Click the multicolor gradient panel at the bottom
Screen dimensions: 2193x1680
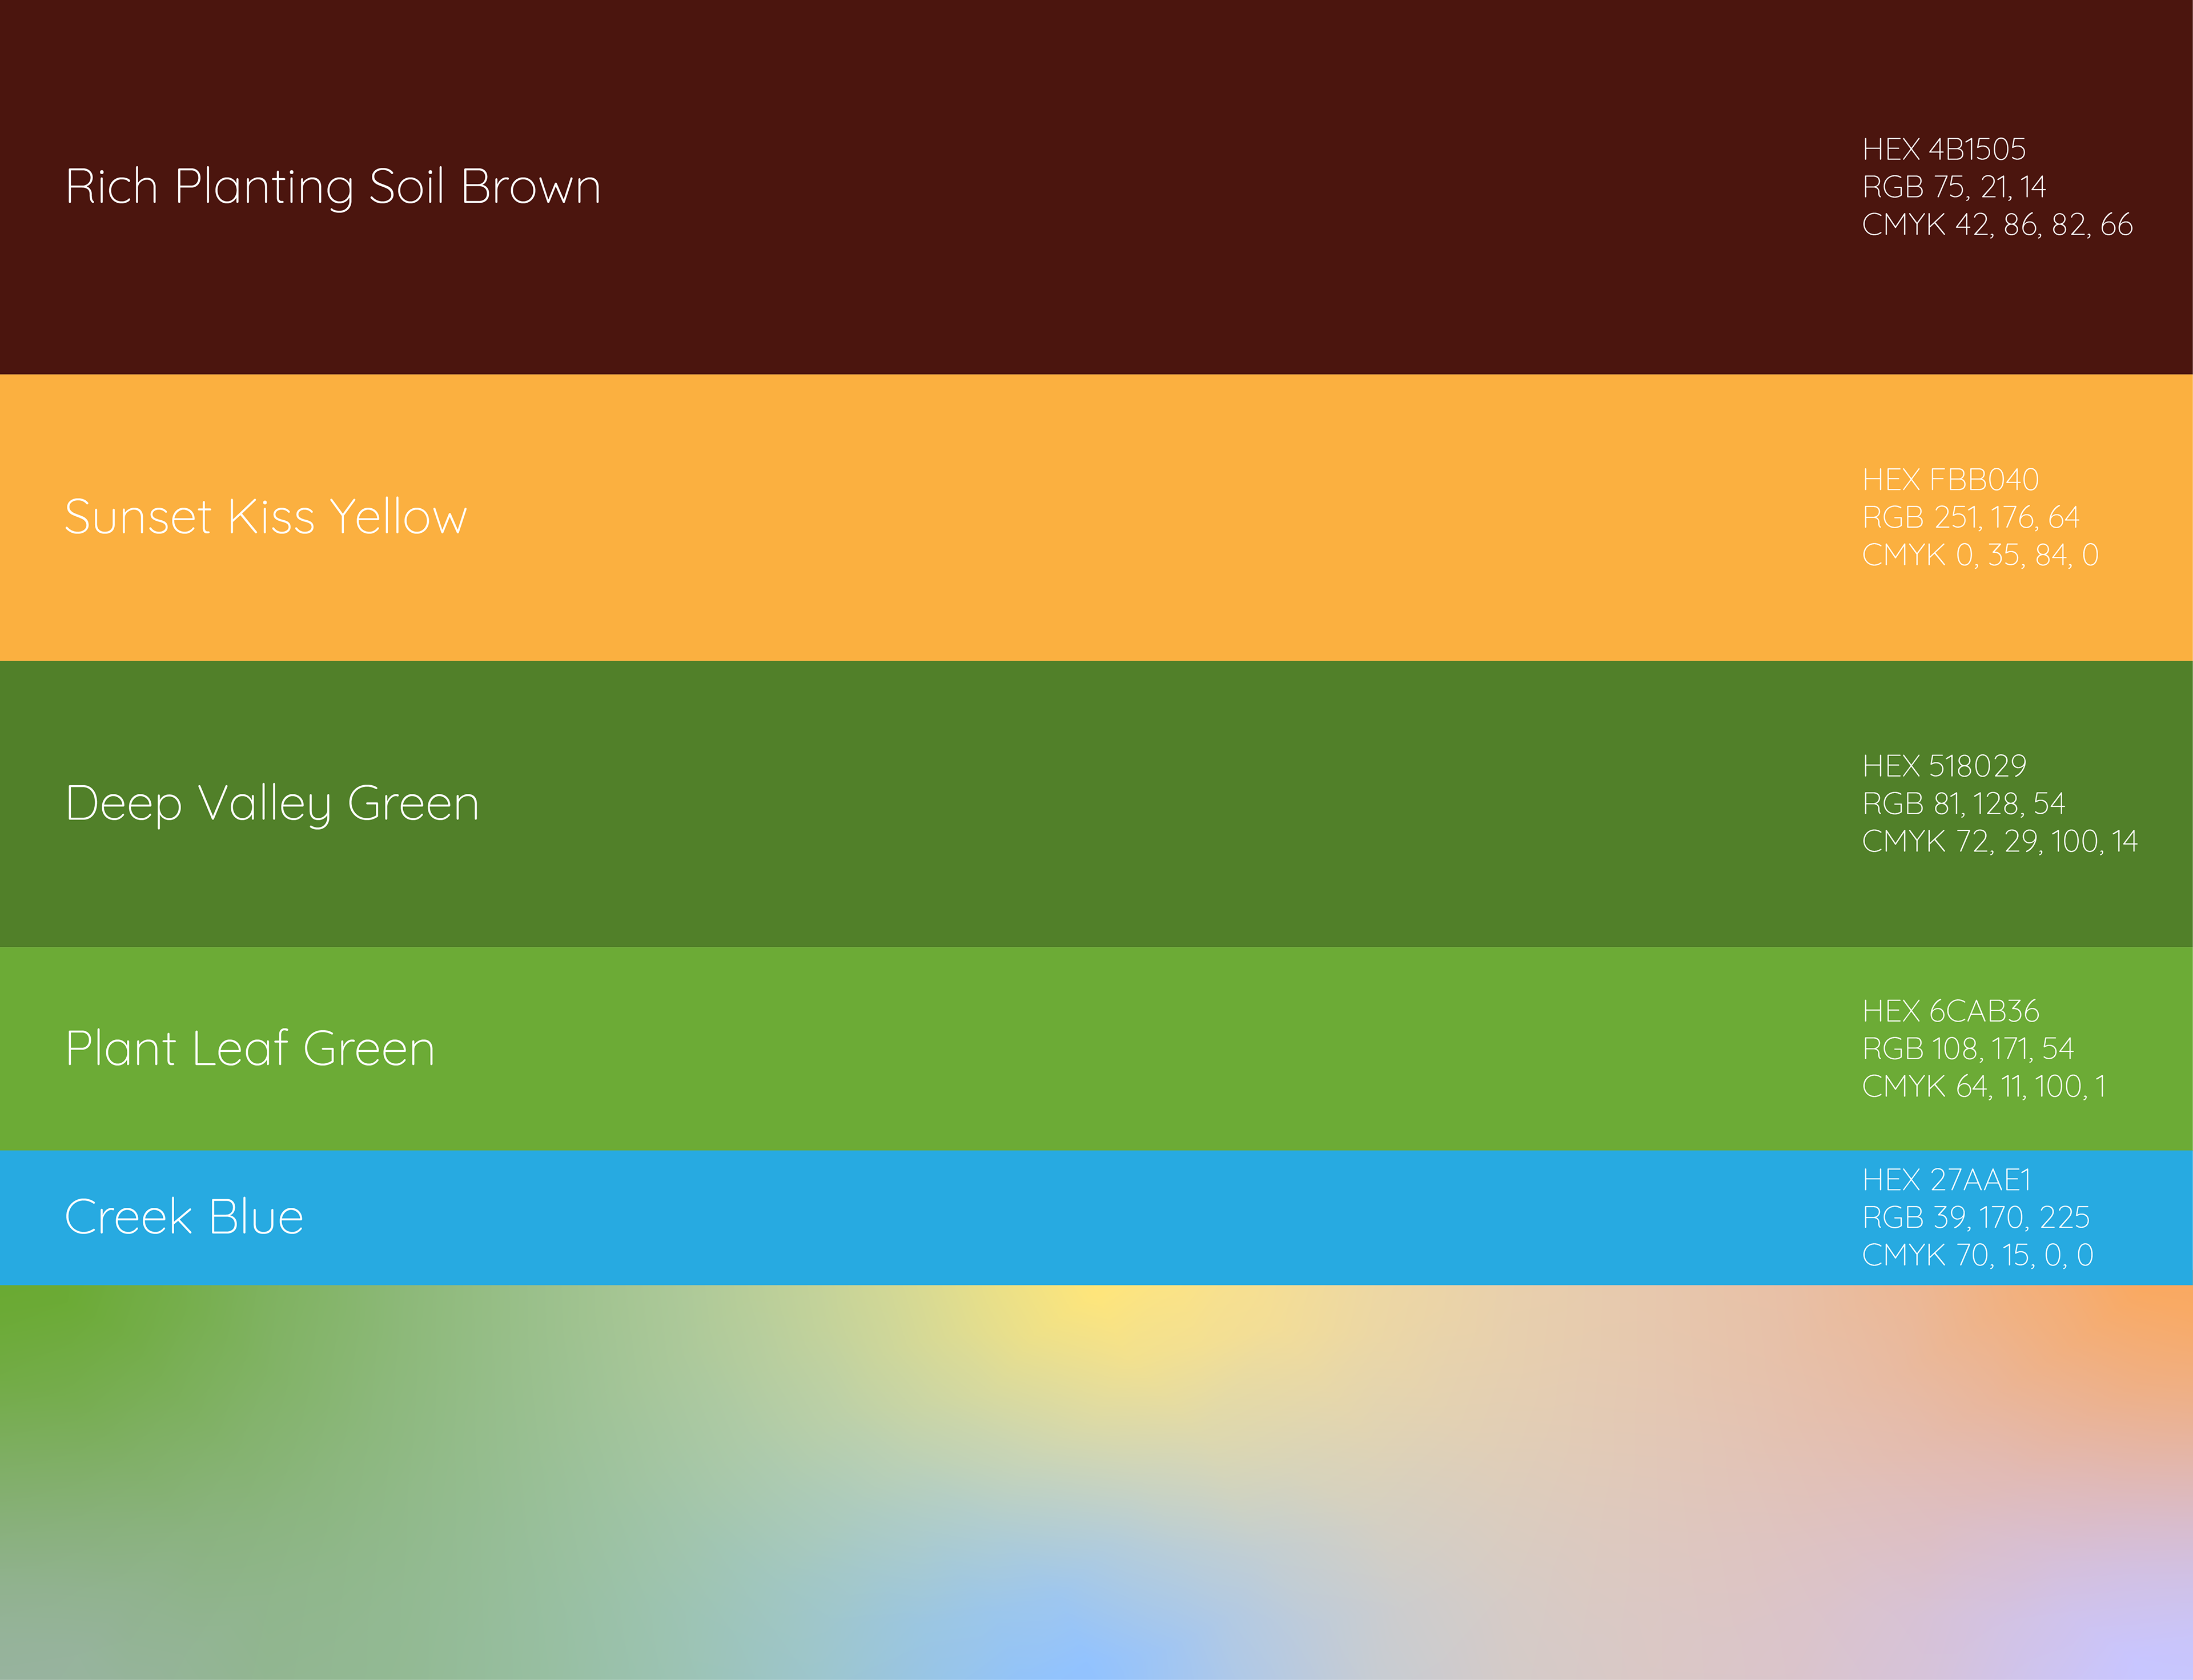click(1096, 1482)
